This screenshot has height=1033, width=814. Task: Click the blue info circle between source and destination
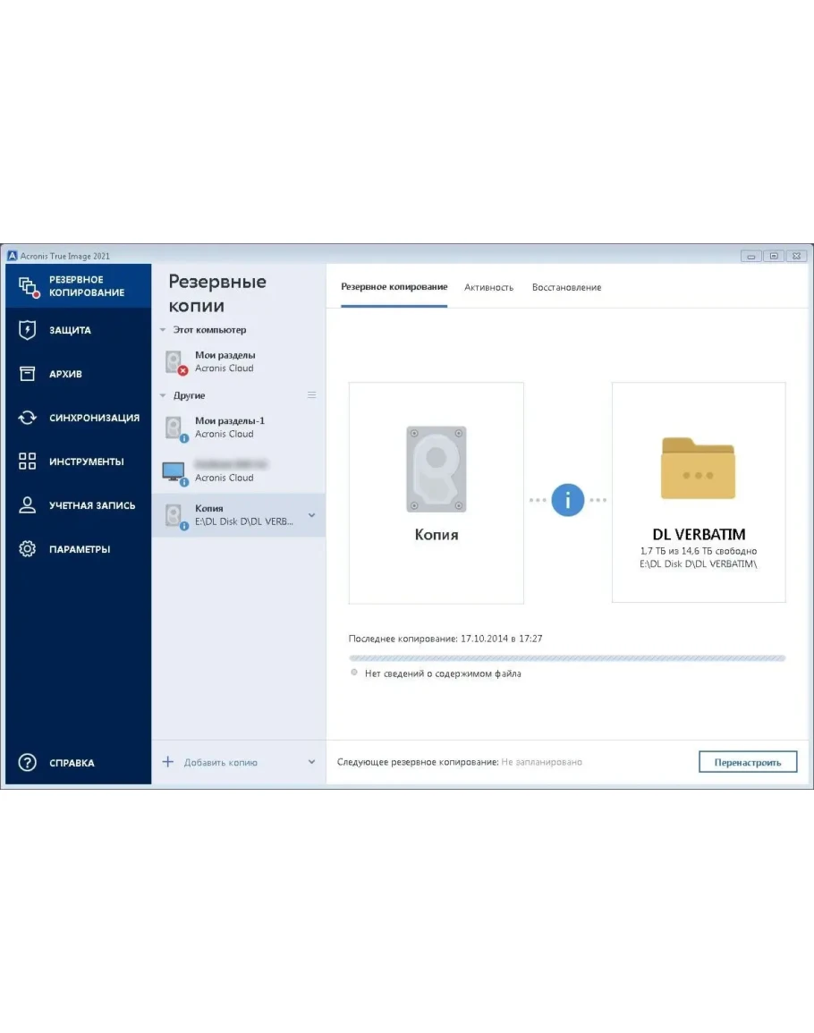click(x=567, y=500)
